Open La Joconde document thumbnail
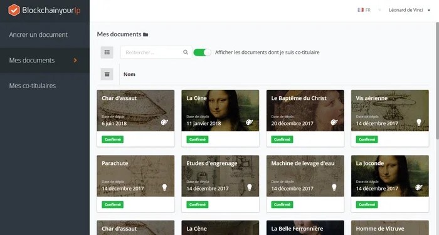 [x=389, y=176]
